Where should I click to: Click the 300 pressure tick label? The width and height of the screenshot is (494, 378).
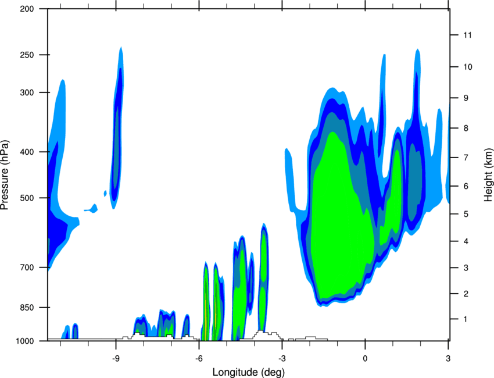[x=27, y=92]
